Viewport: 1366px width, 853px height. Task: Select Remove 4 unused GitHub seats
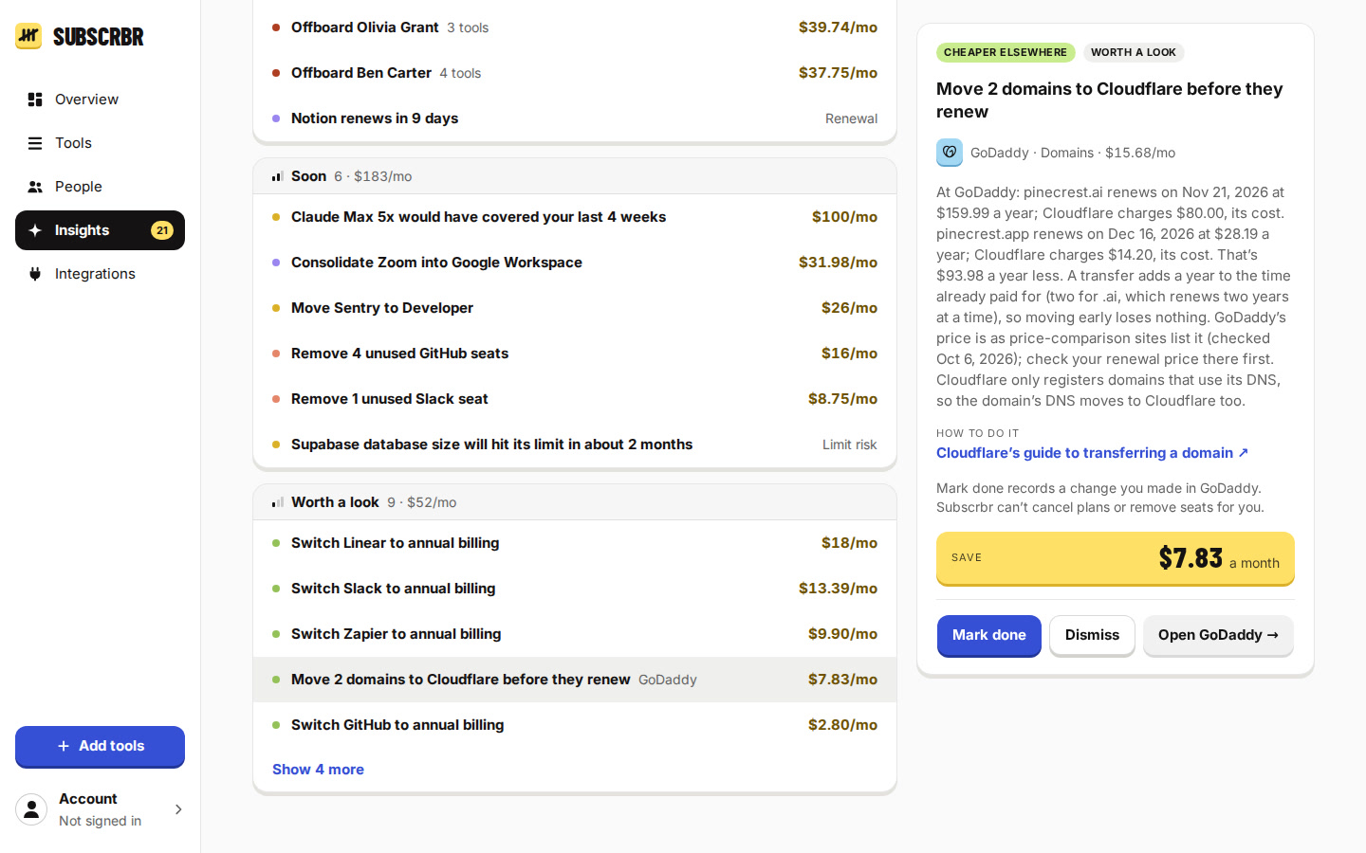[575, 354]
